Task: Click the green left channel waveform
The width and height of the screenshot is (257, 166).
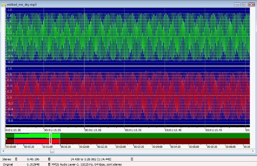Action: click(128, 37)
